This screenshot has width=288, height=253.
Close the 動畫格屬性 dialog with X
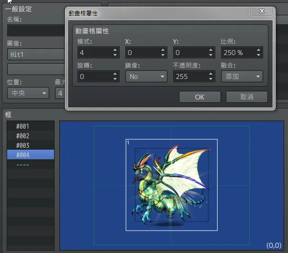click(x=262, y=11)
